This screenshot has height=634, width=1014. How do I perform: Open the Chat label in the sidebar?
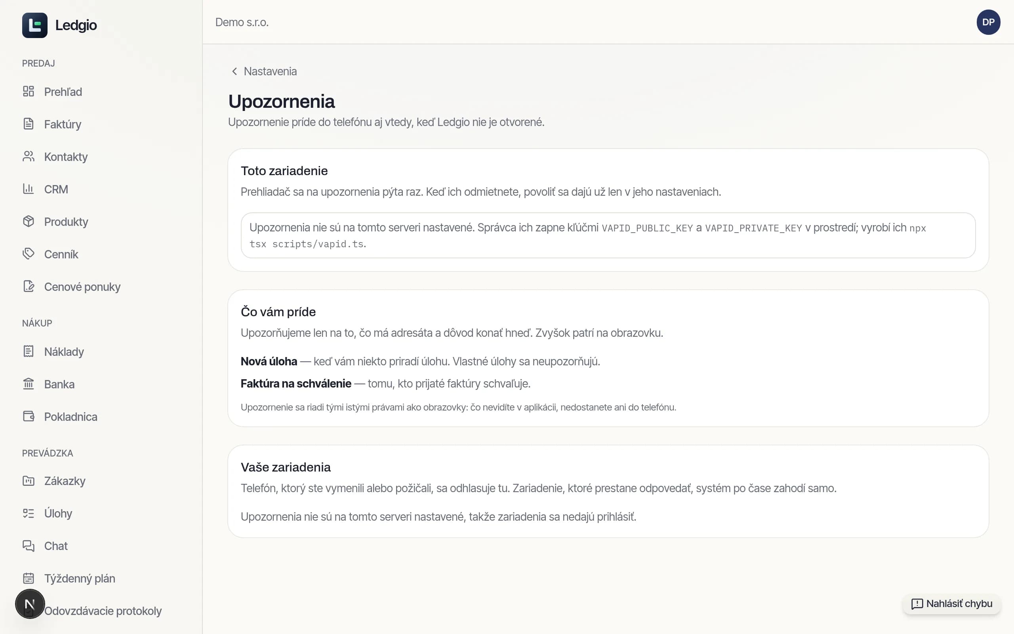tap(56, 546)
